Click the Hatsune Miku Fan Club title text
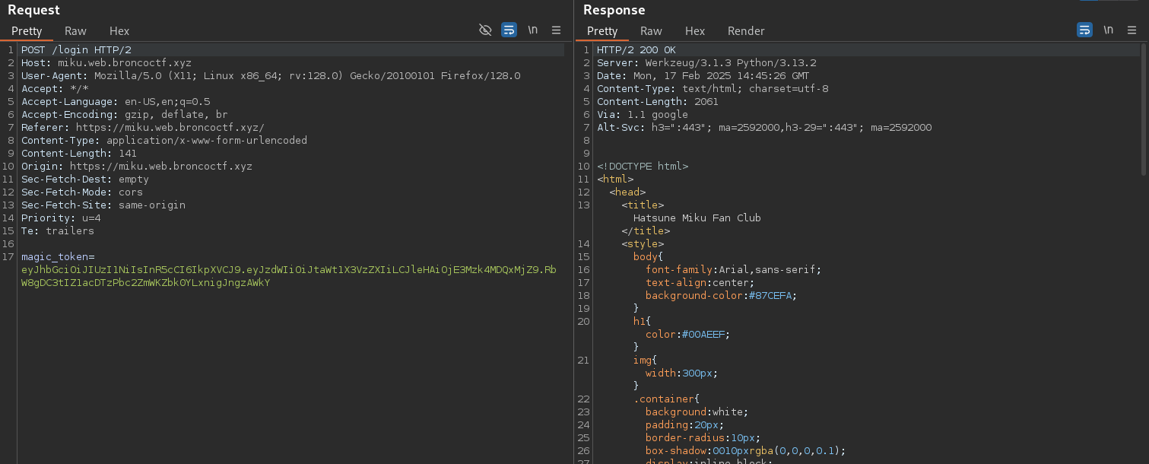Viewport: 1149px width, 464px height. [697, 218]
